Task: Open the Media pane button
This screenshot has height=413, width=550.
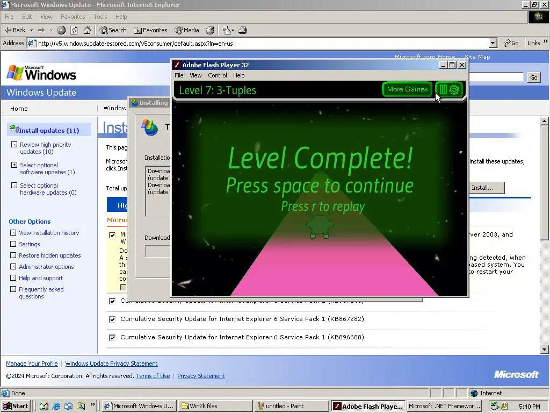Action: tap(187, 30)
